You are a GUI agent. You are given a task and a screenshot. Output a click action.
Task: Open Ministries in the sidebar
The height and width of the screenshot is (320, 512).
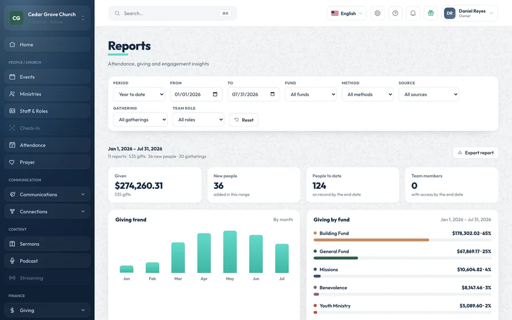47,94
